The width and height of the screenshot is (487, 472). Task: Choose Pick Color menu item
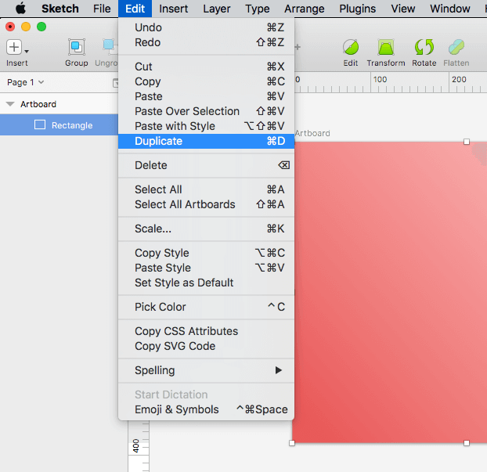206,307
